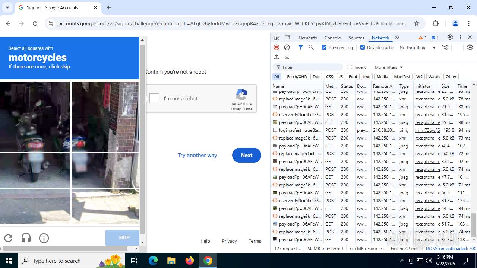Toggle the network filter funnel icon
The width and height of the screenshot is (477, 268).
301,47
